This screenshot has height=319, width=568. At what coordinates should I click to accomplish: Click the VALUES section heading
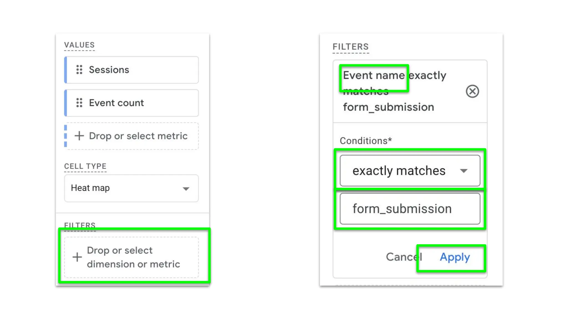pos(79,45)
